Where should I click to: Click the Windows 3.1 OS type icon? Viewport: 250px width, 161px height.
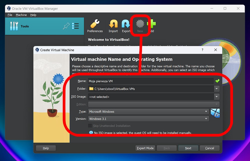click(x=215, y=113)
